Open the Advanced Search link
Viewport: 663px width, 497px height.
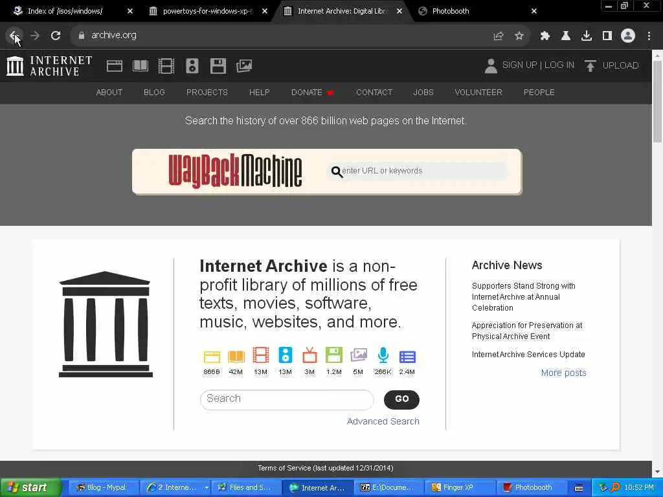383,421
